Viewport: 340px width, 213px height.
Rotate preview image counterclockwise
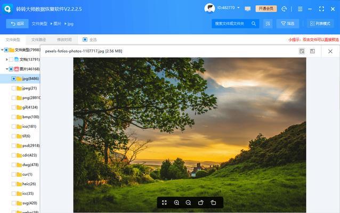coord(213,202)
